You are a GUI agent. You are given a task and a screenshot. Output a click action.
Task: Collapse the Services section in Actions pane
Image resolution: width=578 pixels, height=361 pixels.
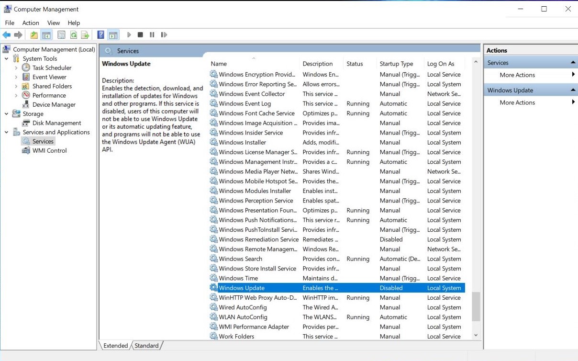coord(573,63)
